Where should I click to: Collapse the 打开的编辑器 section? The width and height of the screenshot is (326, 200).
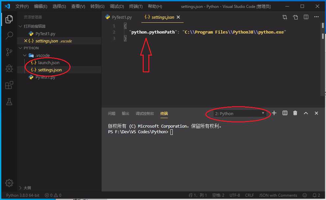tap(20, 26)
